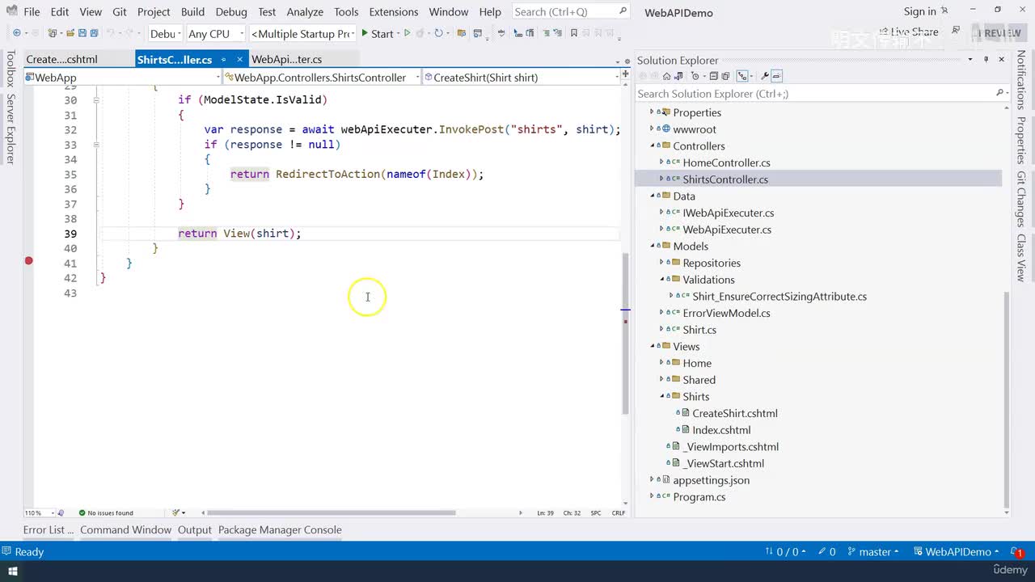This screenshot has width=1035, height=582.
Task: Click the Save file icon in toolbar
Action: coord(82,34)
